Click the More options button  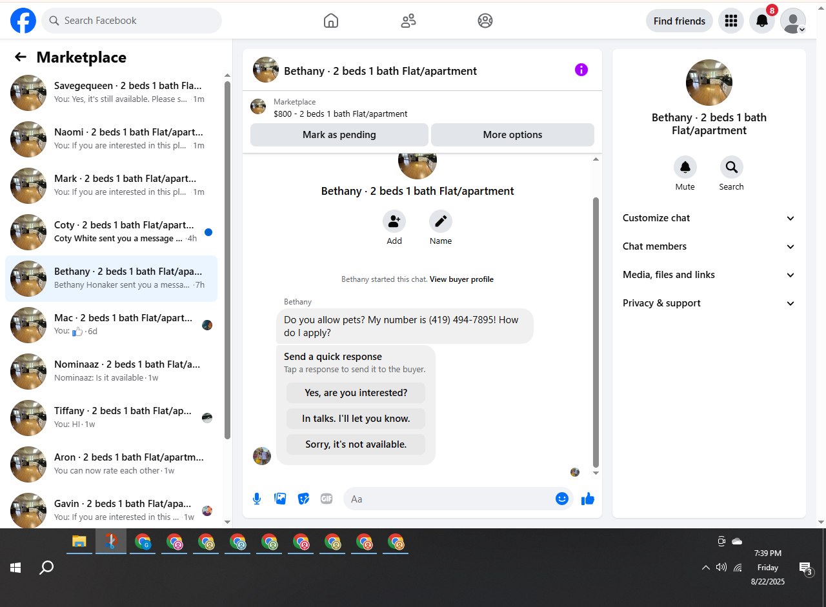click(512, 135)
